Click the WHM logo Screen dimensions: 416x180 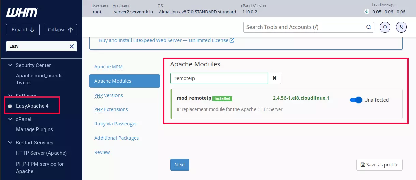pyautogui.click(x=22, y=13)
